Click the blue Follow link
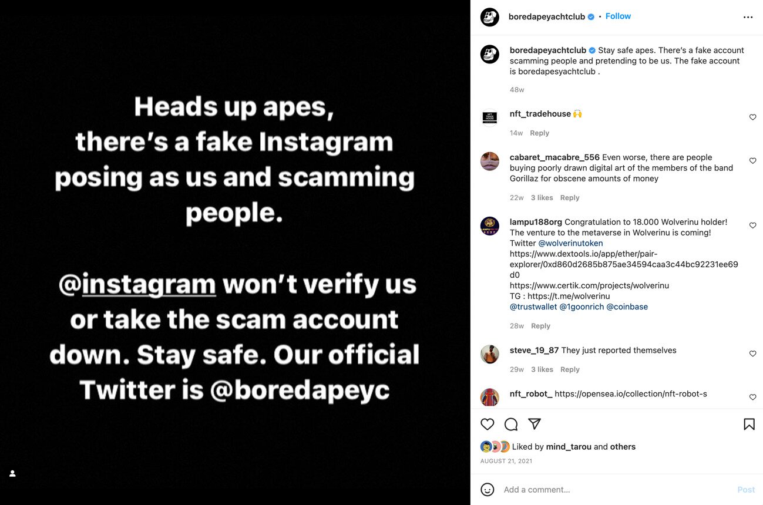This screenshot has height=505, width=763. [x=617, y=16]
